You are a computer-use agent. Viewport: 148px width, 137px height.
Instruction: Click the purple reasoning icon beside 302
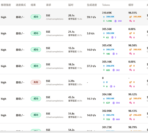click(114, 70)
